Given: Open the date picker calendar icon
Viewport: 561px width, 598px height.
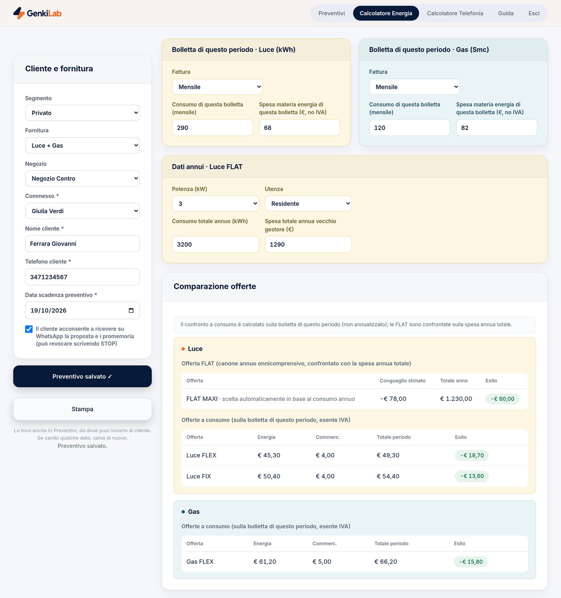Looking at the screenshot, I should pyautogui.click(x=131, y=310).
